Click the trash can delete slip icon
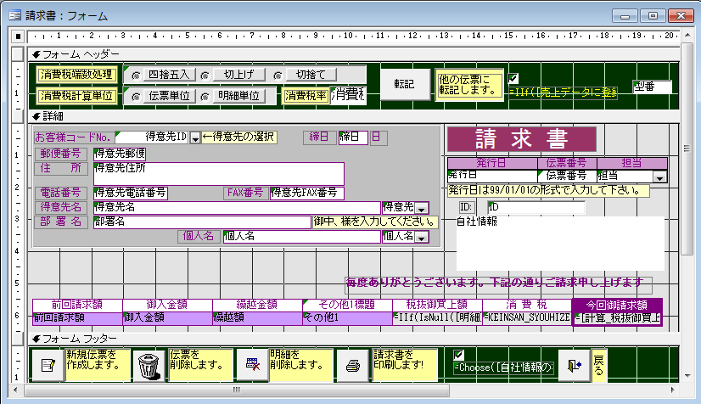The width and height of the screenshot is (701, 404). tap(149, 366)
